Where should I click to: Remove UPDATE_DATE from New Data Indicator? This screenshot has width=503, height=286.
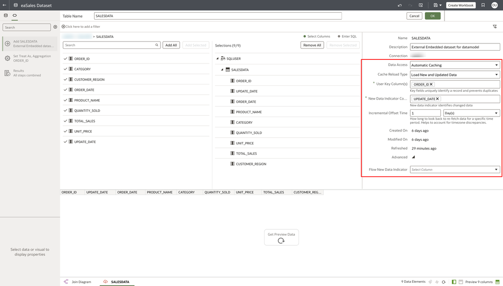point(438,99)
